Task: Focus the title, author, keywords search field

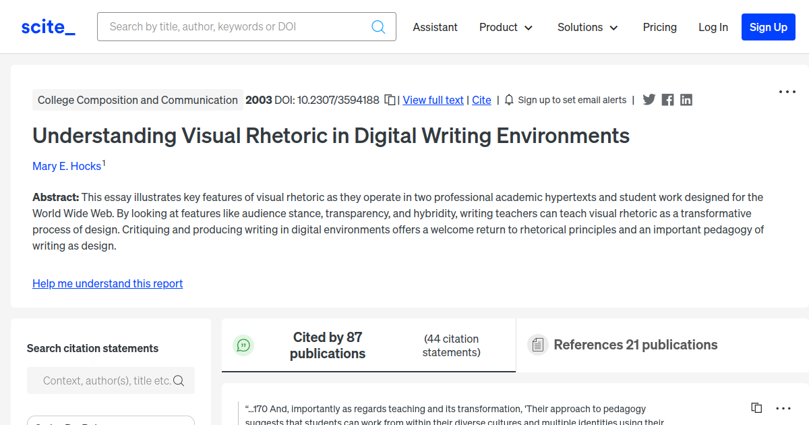Action: (247, 27)
